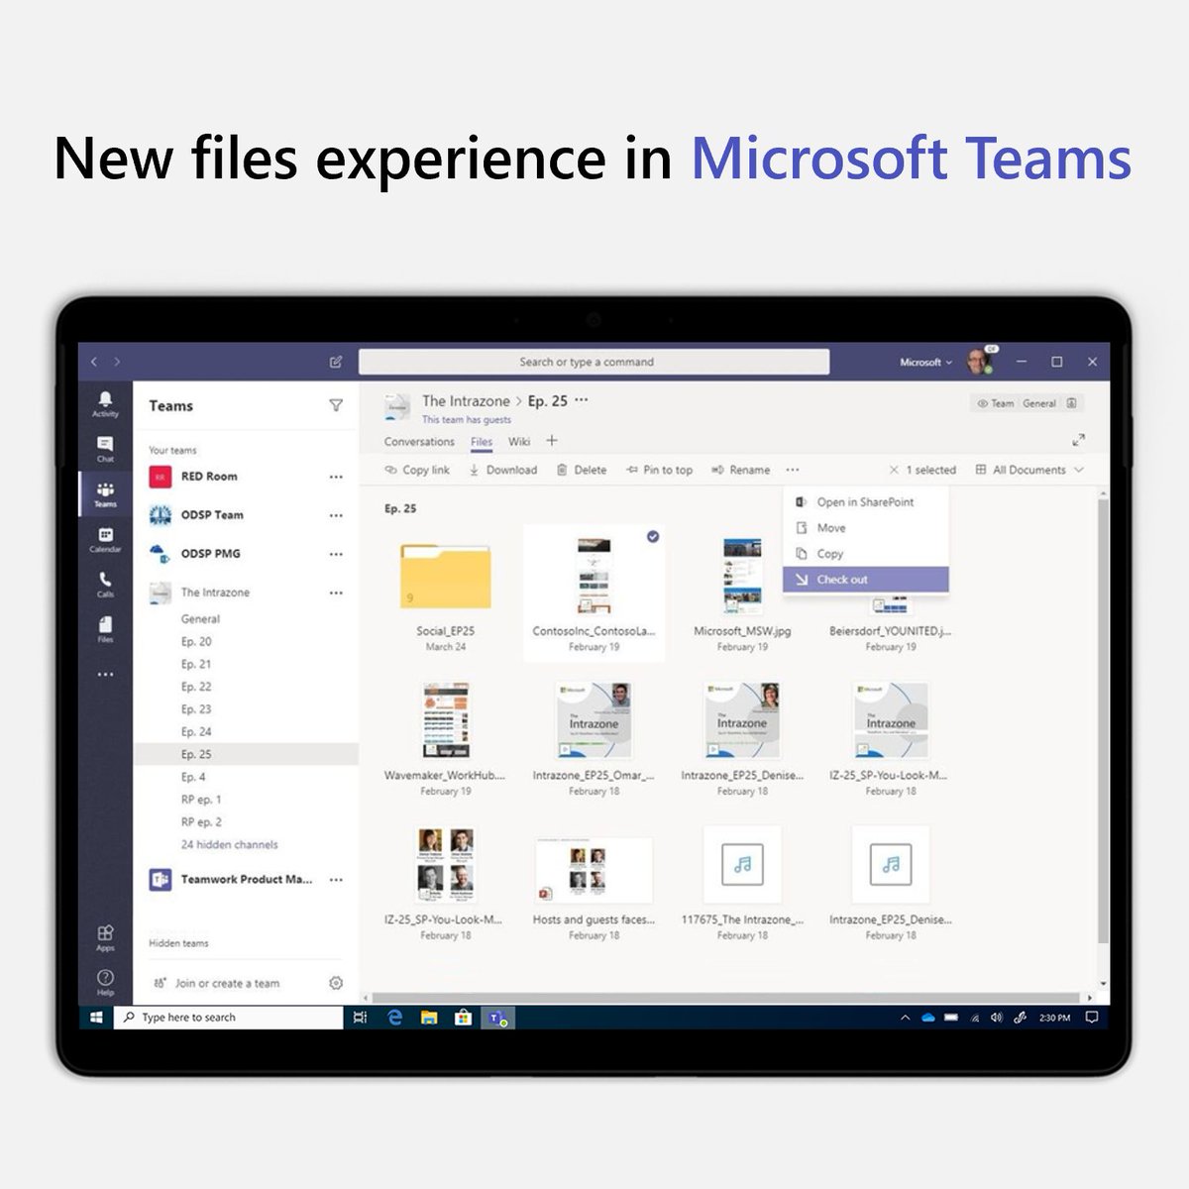Switch to the Wiki tab
The image size is (1189, 1189).
click(519, 442)
